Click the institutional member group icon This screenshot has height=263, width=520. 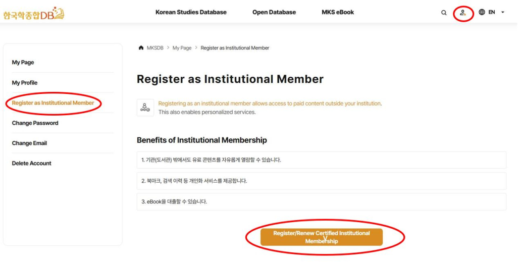[145, 108]
